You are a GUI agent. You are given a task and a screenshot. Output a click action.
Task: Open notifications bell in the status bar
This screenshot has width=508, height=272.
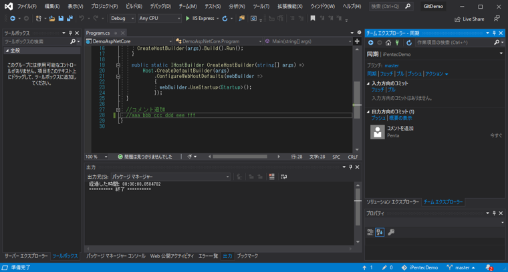pyautogui.click(x=489, y=267)
